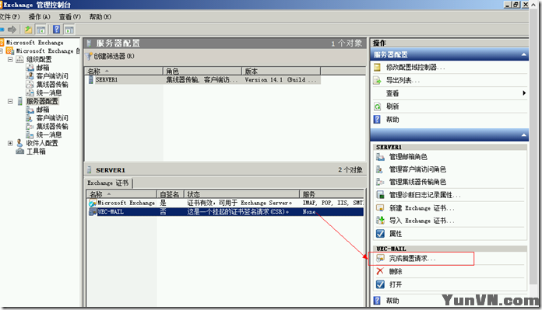Sort server list by 名称 column header
Viewport: 542px width, 310px height.
124,71
